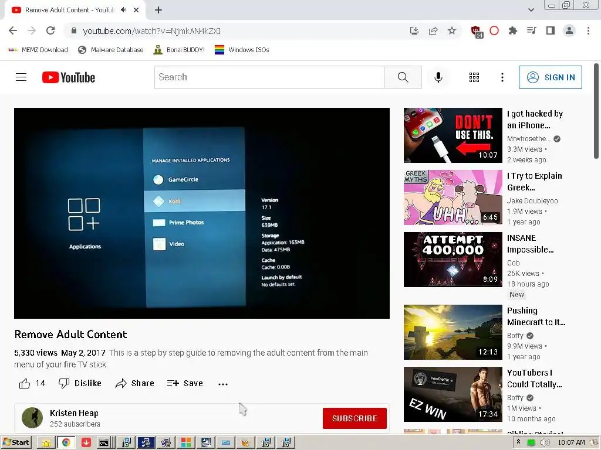Open 'I Try to Explain Greek' title
This screenshot has height=450, width=601.
tap(534, 182)
